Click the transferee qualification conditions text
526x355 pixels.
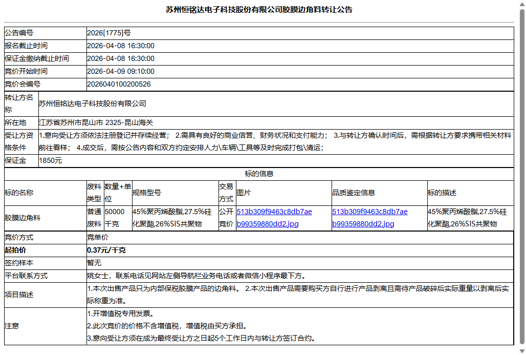tap(276, 142)
